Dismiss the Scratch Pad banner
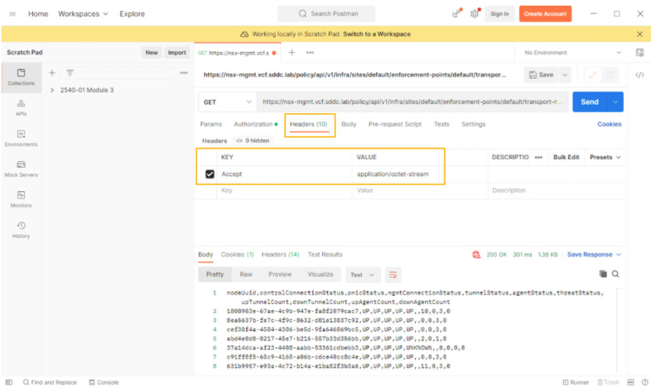Screen dimensions: 651x389 pyautogui.click(x=640, y=34)
